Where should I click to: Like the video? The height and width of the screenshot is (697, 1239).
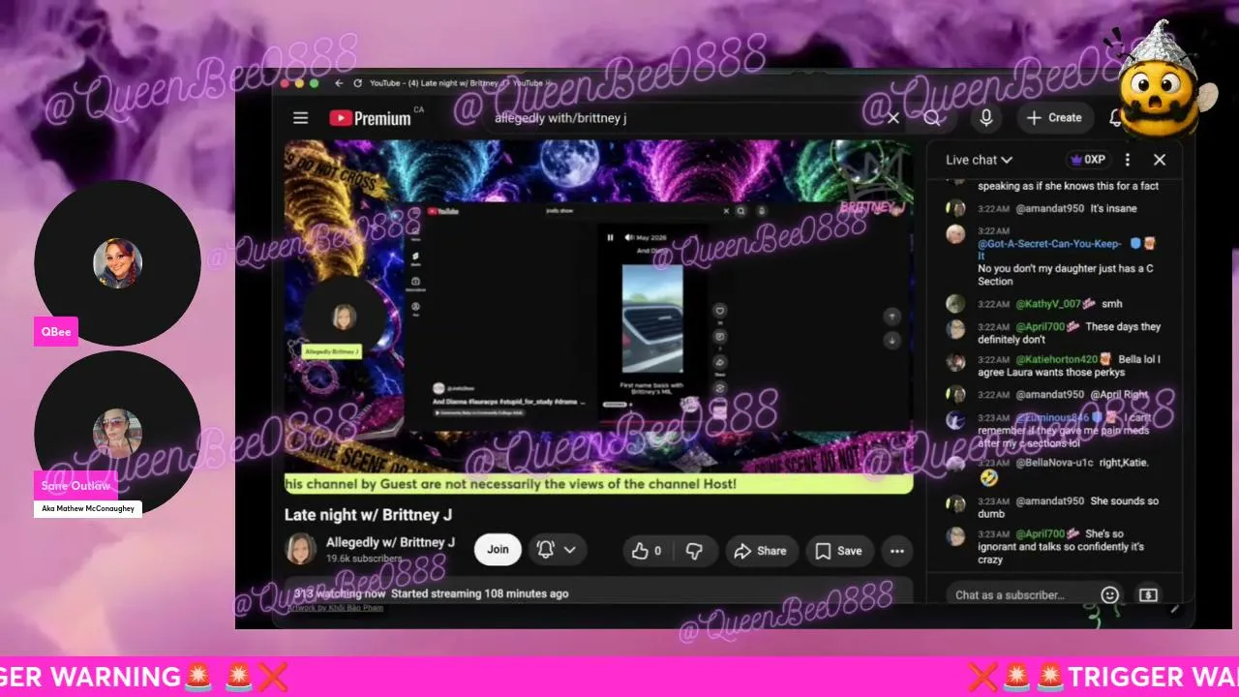(x=647, y=551)
